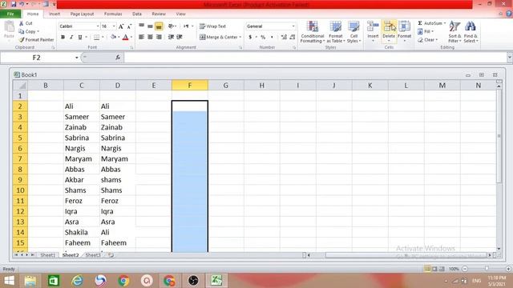Expand the Name Box dropdown arrow
This screenshot has width=513, height=288.
point(77,58)
